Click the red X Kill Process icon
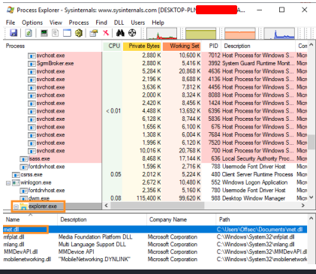This screenshot has width=316, height=274. [x=106, y=33]
